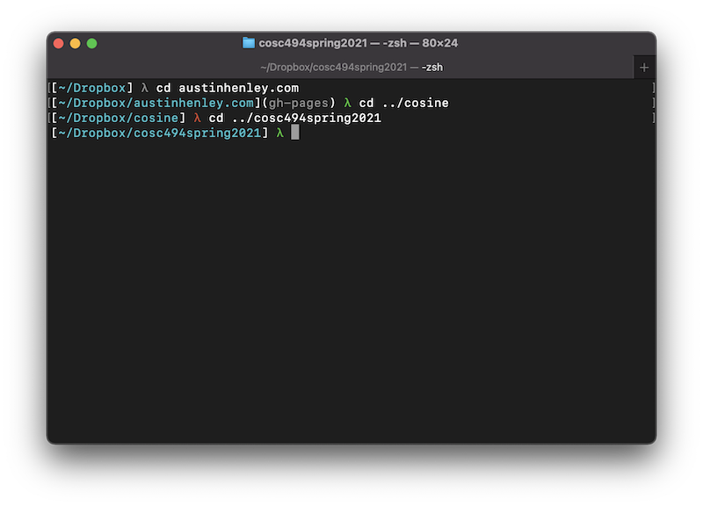The image size is (703, 506).
Task: Click the folder icon in the title bar
Action: pyautogui.click(x=246, y=42)
